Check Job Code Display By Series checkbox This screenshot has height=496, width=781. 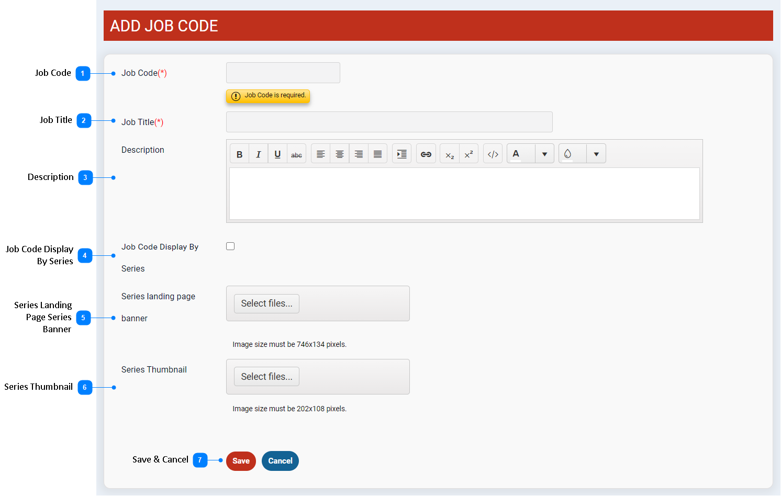coord(230,246)
